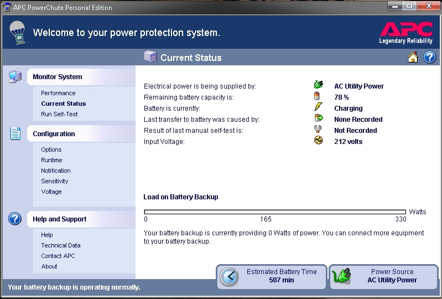The height and width of the screenshot is (299, 442).
Task: Open help via blue question mark in header
Action: (430, 57)
